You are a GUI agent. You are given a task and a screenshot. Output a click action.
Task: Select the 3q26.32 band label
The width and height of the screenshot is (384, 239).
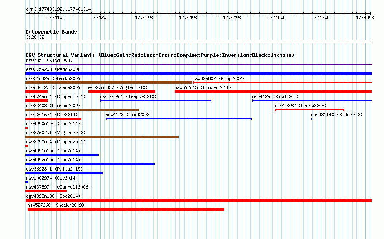point(35,37)
